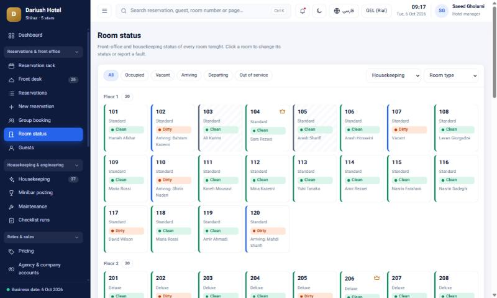This screenshot has width=497, height=298.
Task: Click the Group booking people icon
Action: (11, 120)
